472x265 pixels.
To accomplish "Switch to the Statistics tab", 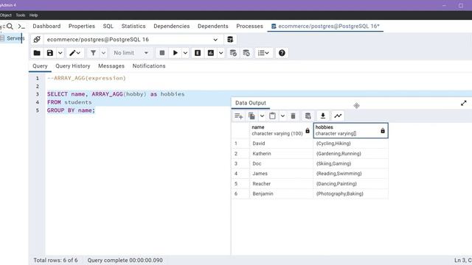I will coord(133,26).
